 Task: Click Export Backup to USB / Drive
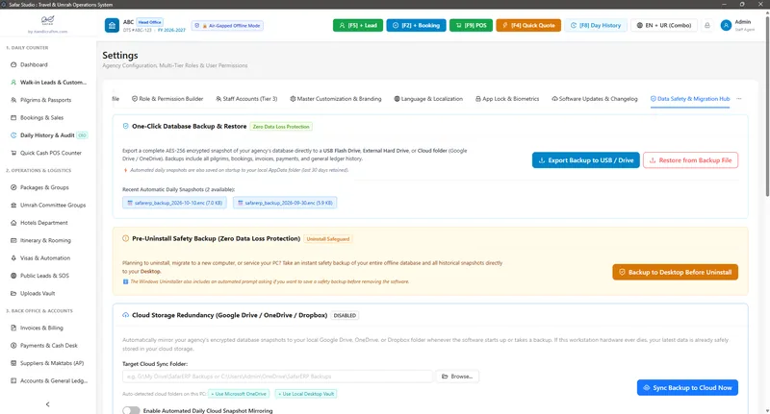[586, 160]
